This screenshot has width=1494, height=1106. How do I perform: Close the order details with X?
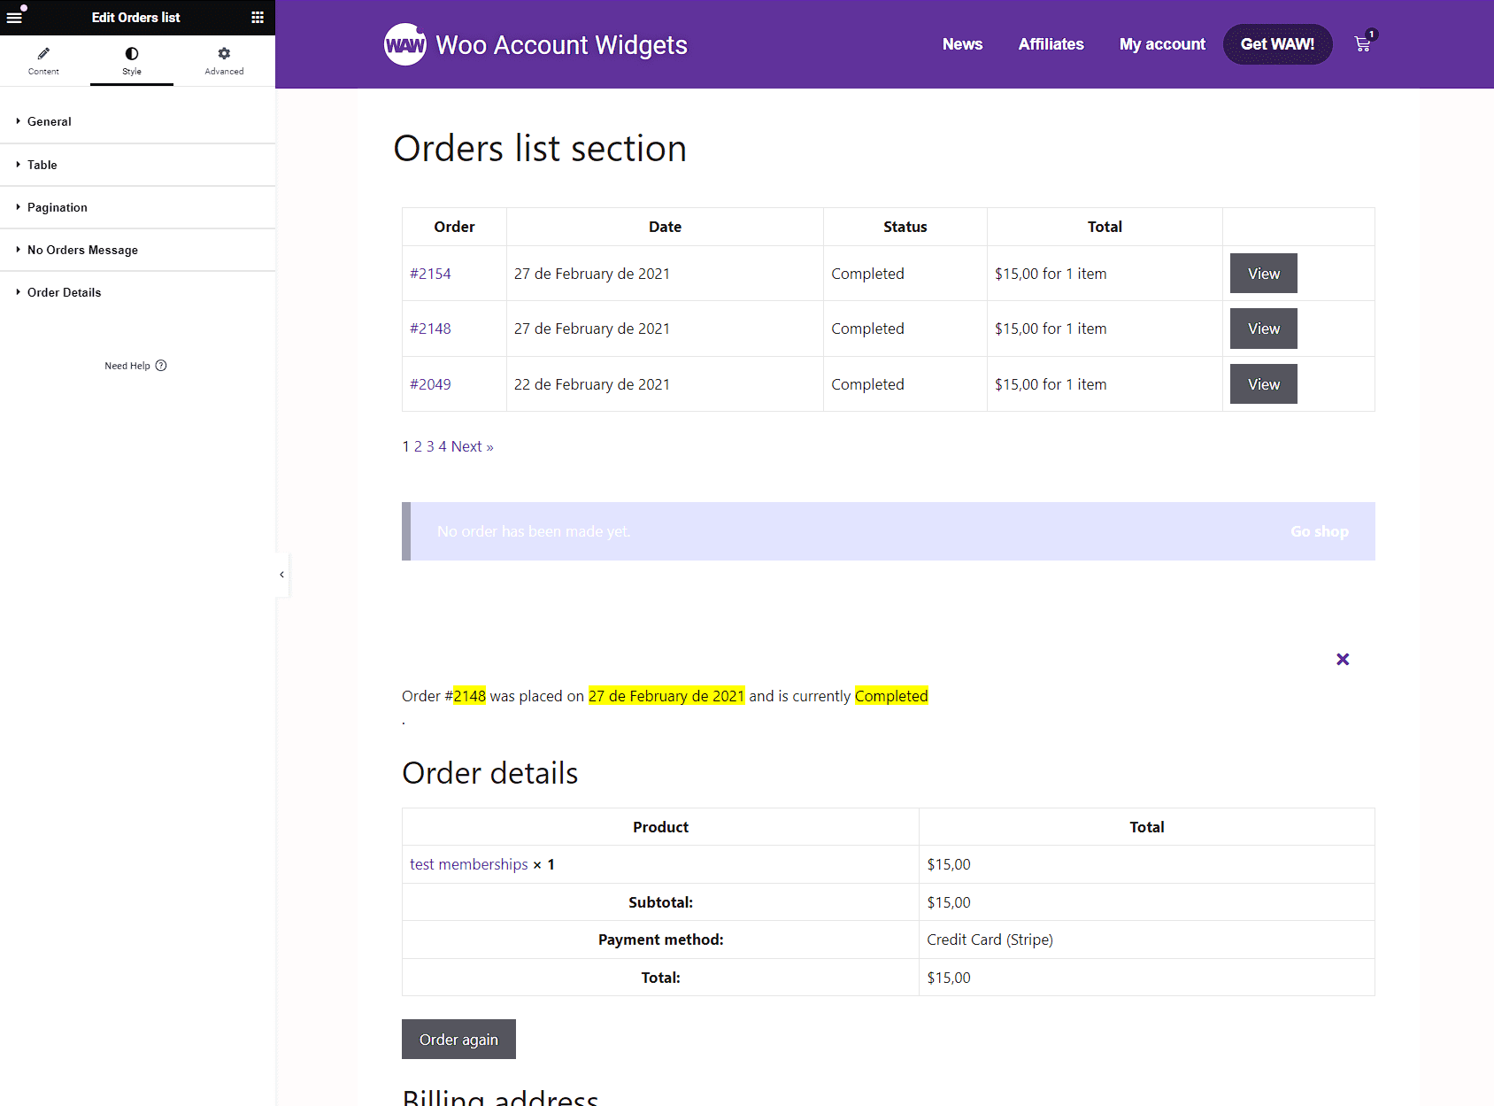[1343, 659]
